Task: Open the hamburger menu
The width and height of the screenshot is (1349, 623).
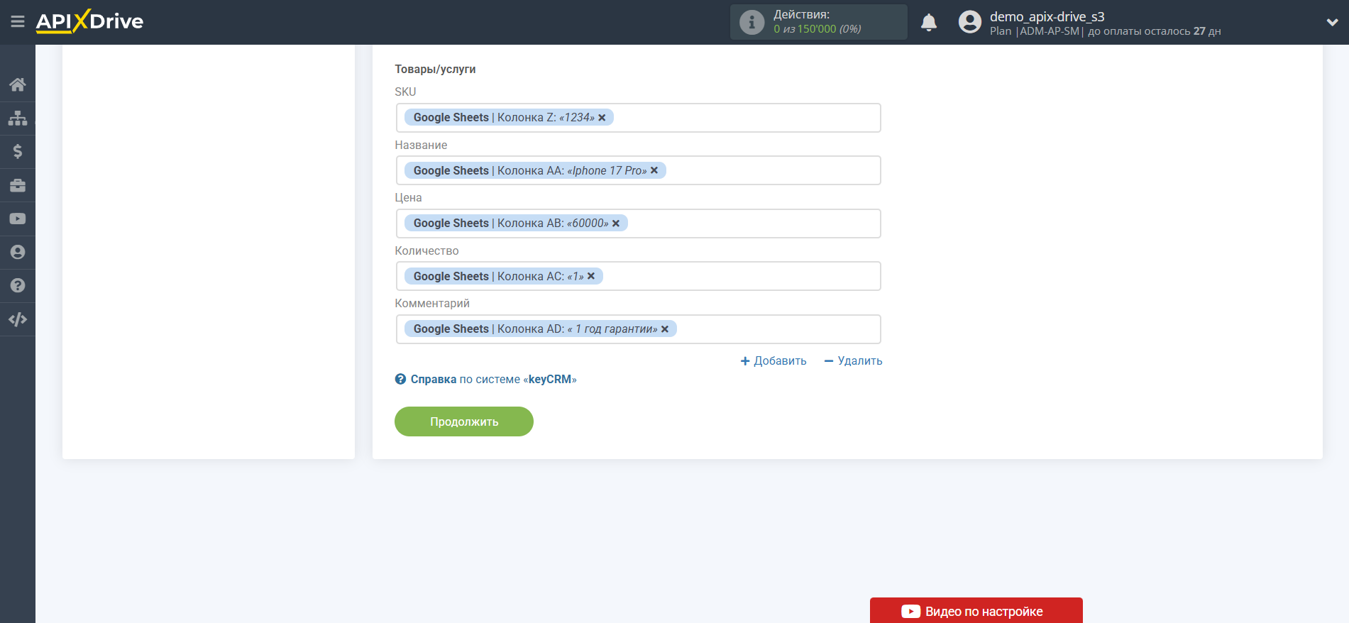Action: point(18,22)
